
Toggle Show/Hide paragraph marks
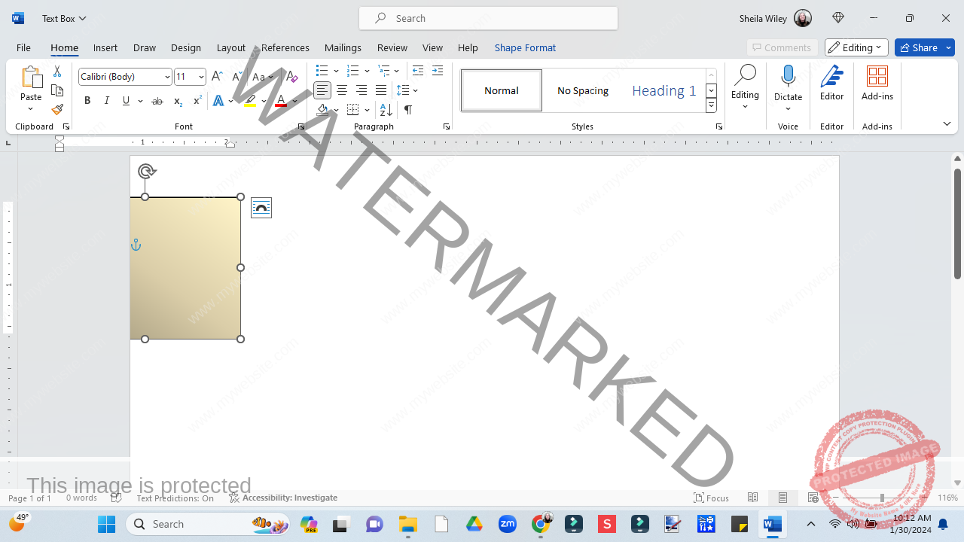click(407, 110)
